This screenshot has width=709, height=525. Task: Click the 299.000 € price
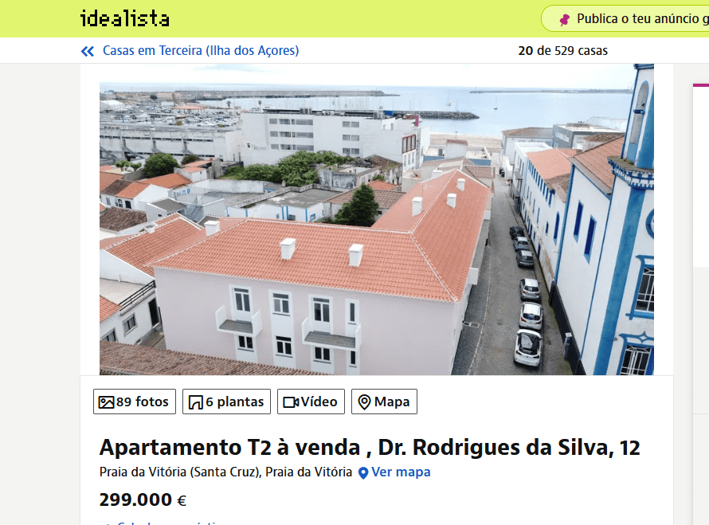pyautogui.click(x=143, y=500)
